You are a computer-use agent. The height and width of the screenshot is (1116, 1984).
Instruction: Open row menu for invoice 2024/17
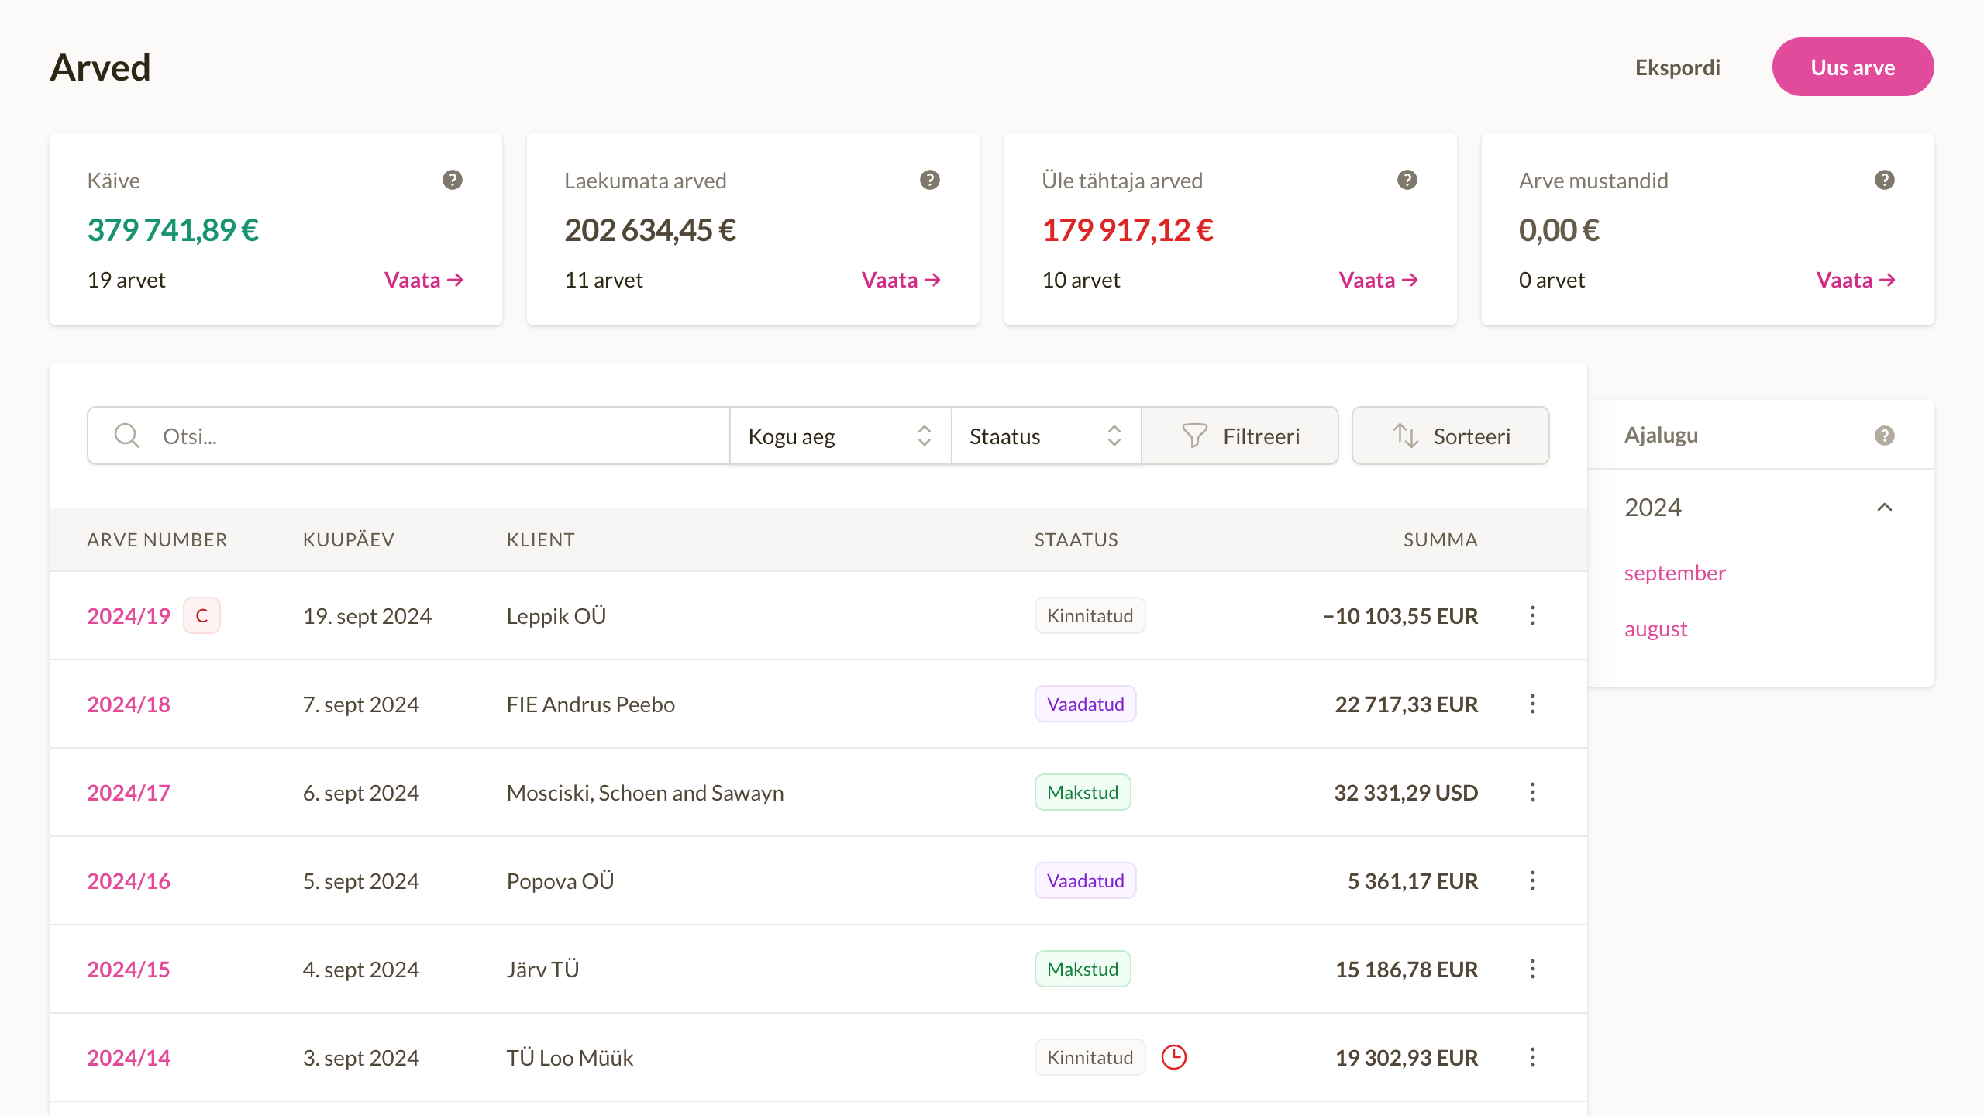pos(1533,792)
